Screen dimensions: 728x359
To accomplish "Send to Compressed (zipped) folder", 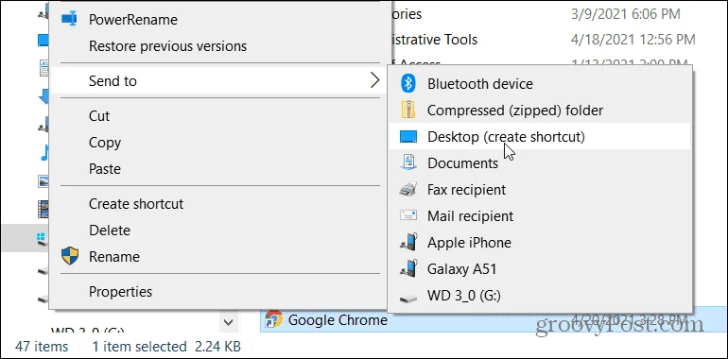I will 515,111.
